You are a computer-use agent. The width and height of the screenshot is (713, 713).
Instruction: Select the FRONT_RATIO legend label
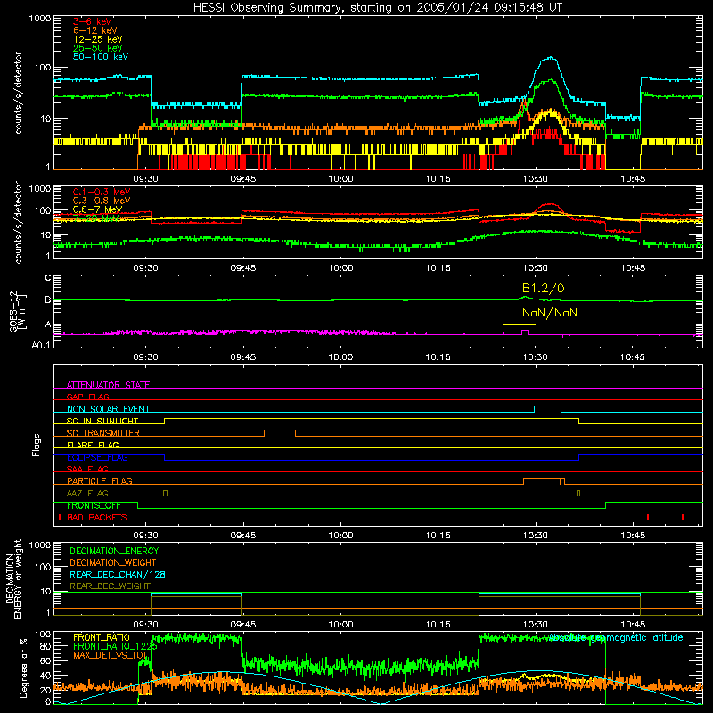tap(102, 637)
